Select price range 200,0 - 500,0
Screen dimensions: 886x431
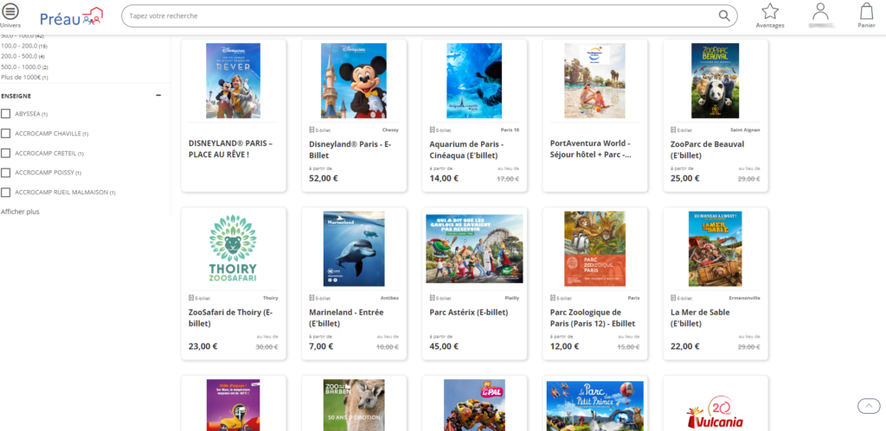[23, 56]
